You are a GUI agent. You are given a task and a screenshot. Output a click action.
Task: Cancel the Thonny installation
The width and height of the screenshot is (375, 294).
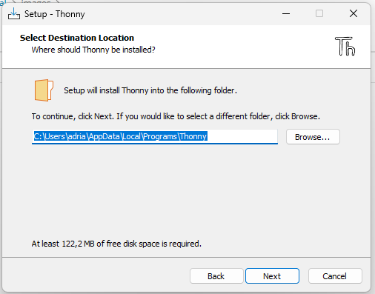335,276
